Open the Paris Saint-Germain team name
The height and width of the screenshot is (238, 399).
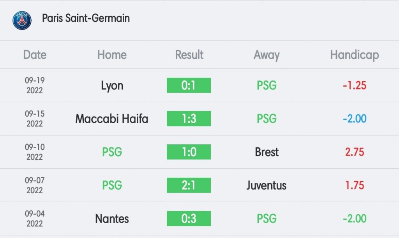click(x=86, y=18)
